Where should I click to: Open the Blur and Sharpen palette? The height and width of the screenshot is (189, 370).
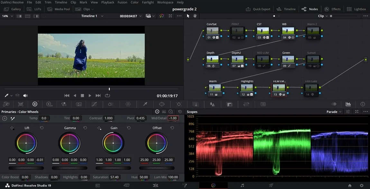click(x=212, y=104)
